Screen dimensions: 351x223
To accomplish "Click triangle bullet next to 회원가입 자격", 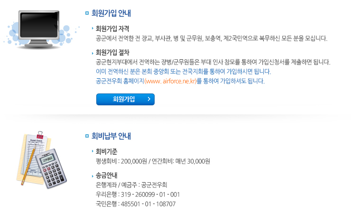I will pos(92,28).
